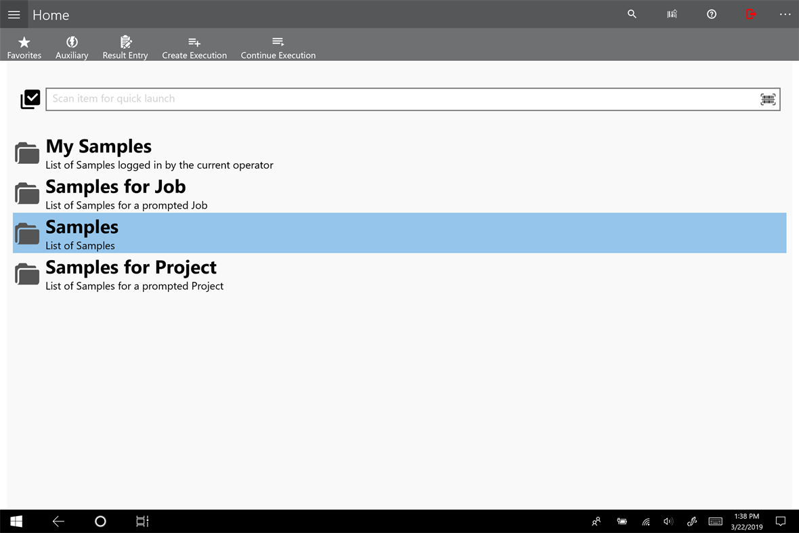This screenshot has width=799, height=533.
Task: Open the Windows Start menu
Action: pos(16,521)
